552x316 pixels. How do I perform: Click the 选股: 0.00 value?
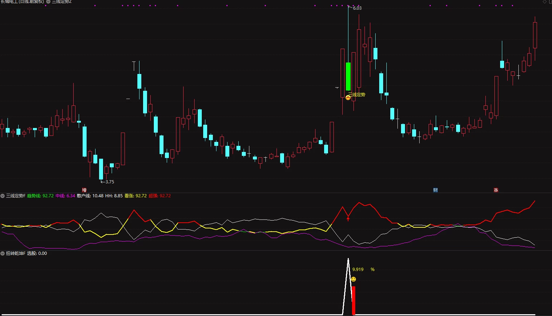pos(37,253)
